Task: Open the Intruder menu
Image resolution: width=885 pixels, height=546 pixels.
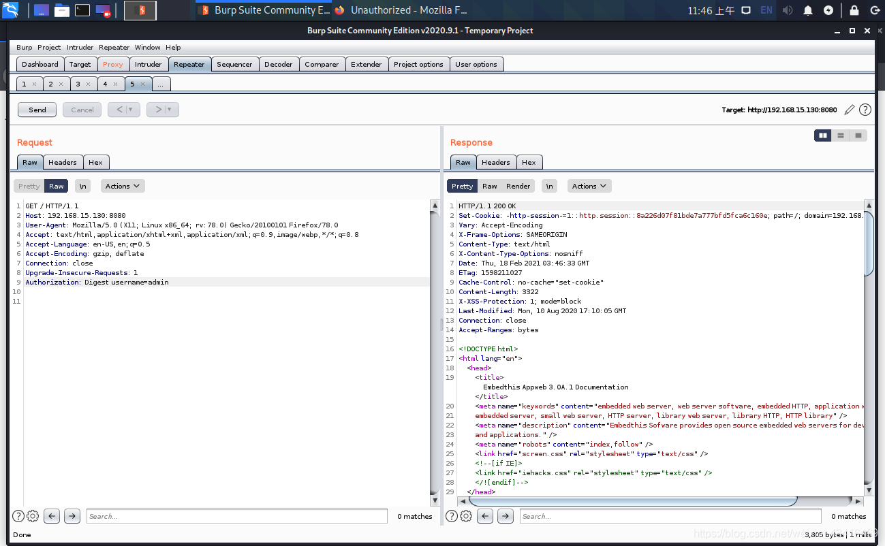Action: (80, 48)
